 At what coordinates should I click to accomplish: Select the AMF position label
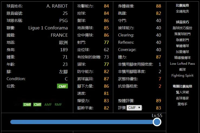coord(48,104)
